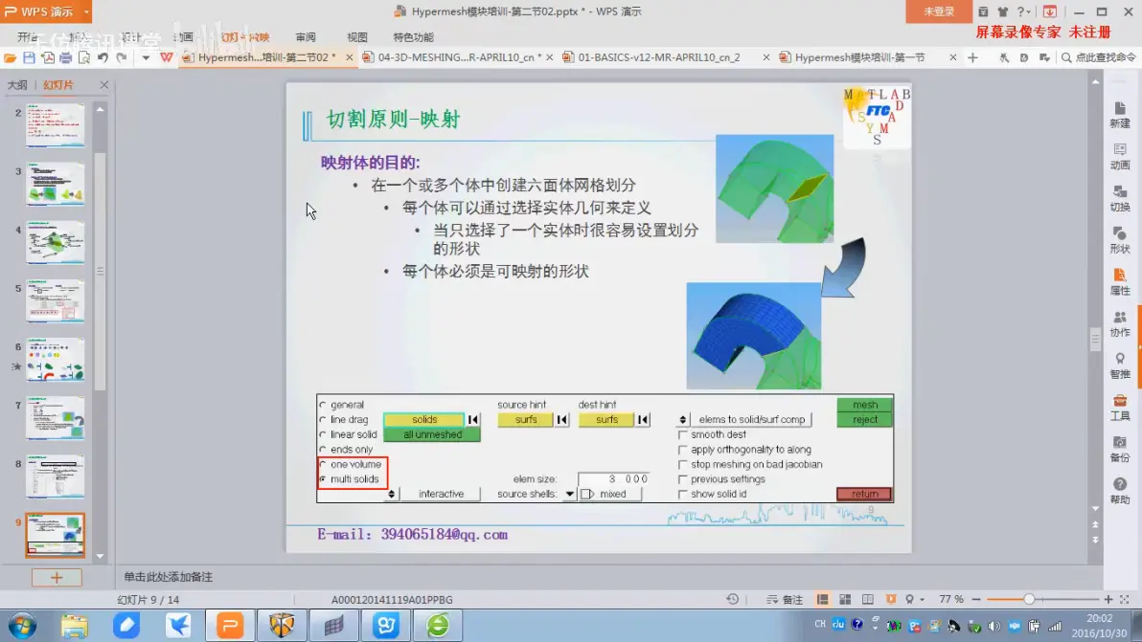
Task: Open the 审阅 ribbon tab
Action: pos(306,37)
